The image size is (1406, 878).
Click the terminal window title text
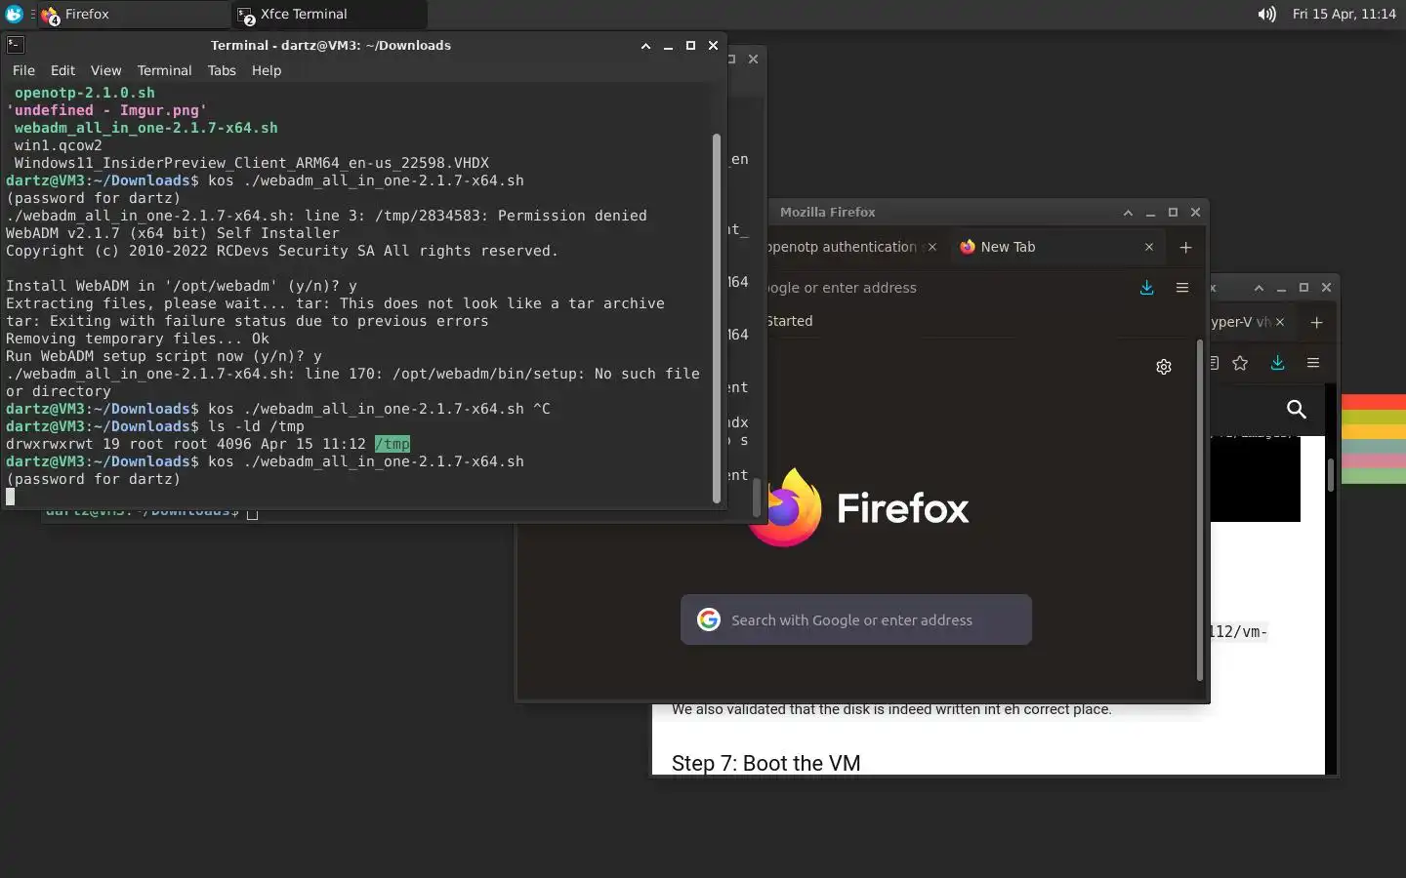click(x=331, y=46)
